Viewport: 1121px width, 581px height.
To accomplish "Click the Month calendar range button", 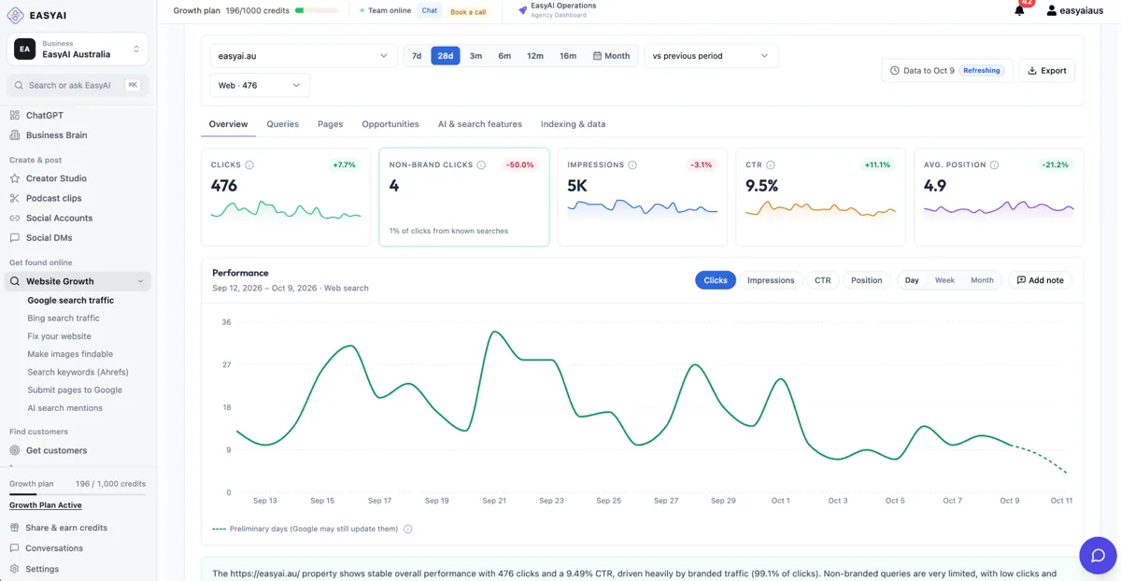I will click(x=612, y=56).
